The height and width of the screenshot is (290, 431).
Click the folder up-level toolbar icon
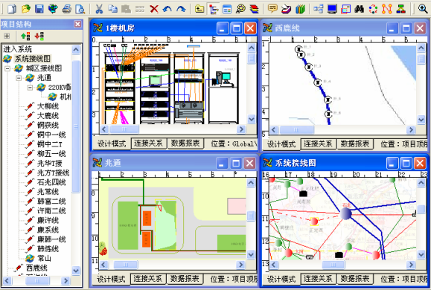199,9
